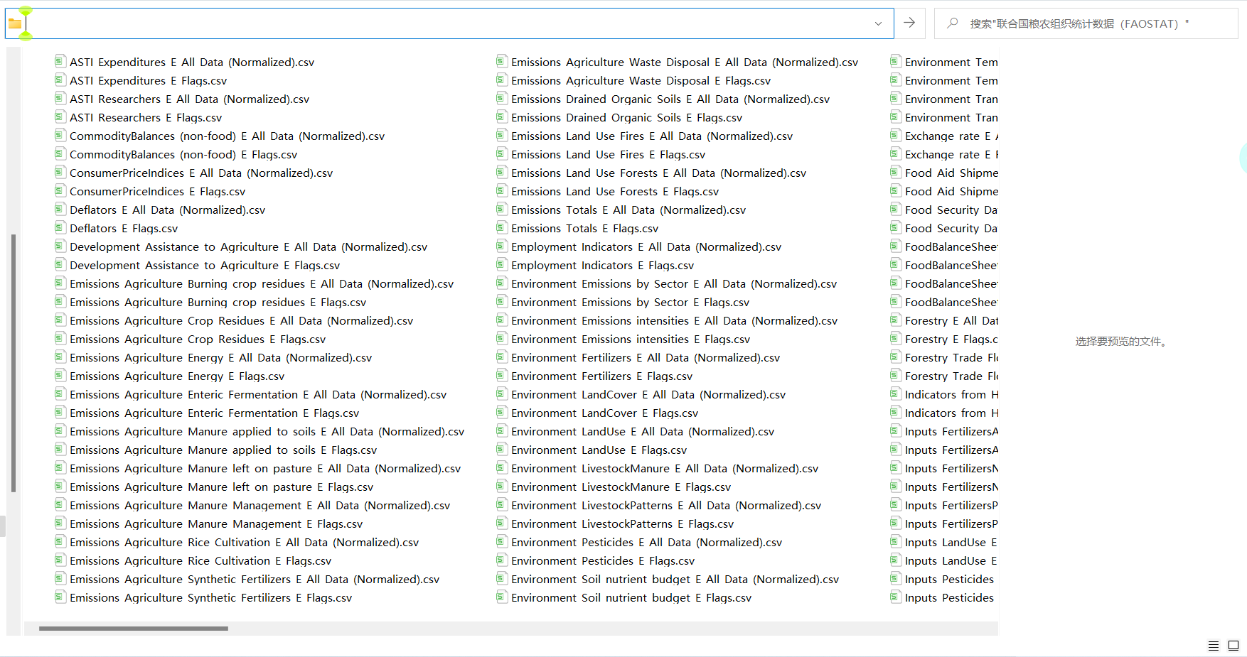The width and height of the screenshot is (1247, 657).
Task: Select the icon for Emissions Land Use Fires E Flags.csv
Action: 502,154
